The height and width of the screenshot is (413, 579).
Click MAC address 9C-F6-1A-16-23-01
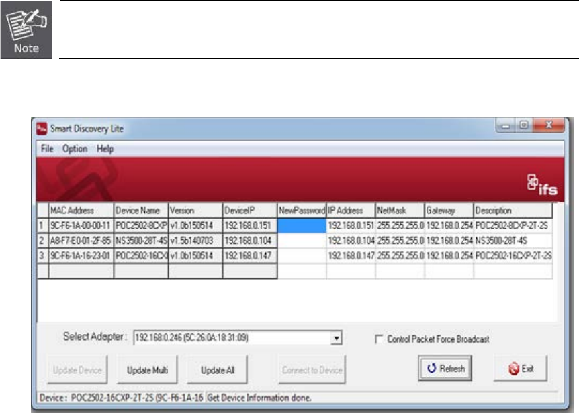(81, 255)
